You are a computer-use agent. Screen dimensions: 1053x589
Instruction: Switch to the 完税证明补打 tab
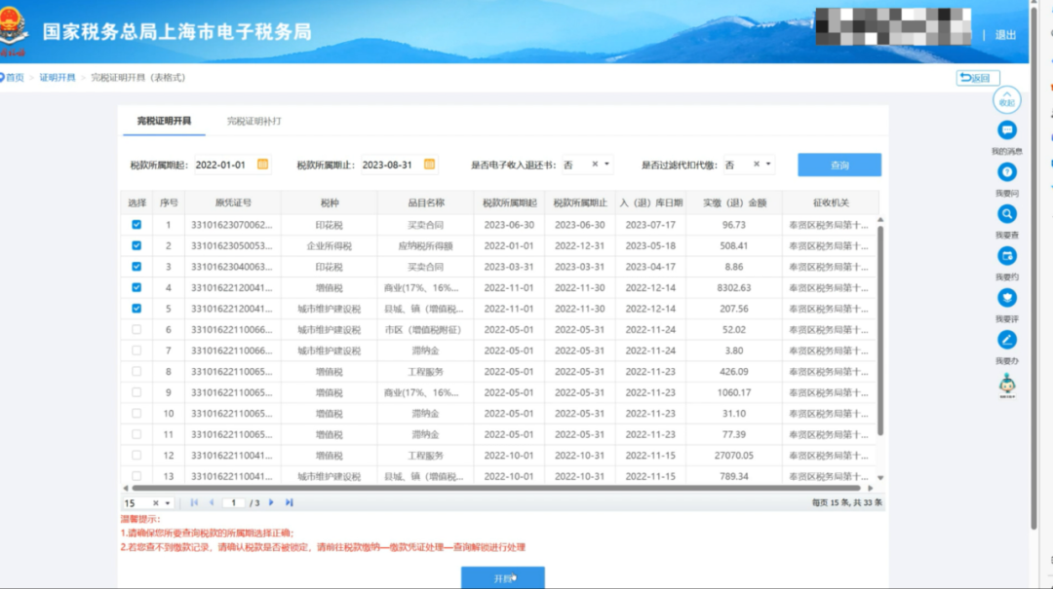(254, 122)
